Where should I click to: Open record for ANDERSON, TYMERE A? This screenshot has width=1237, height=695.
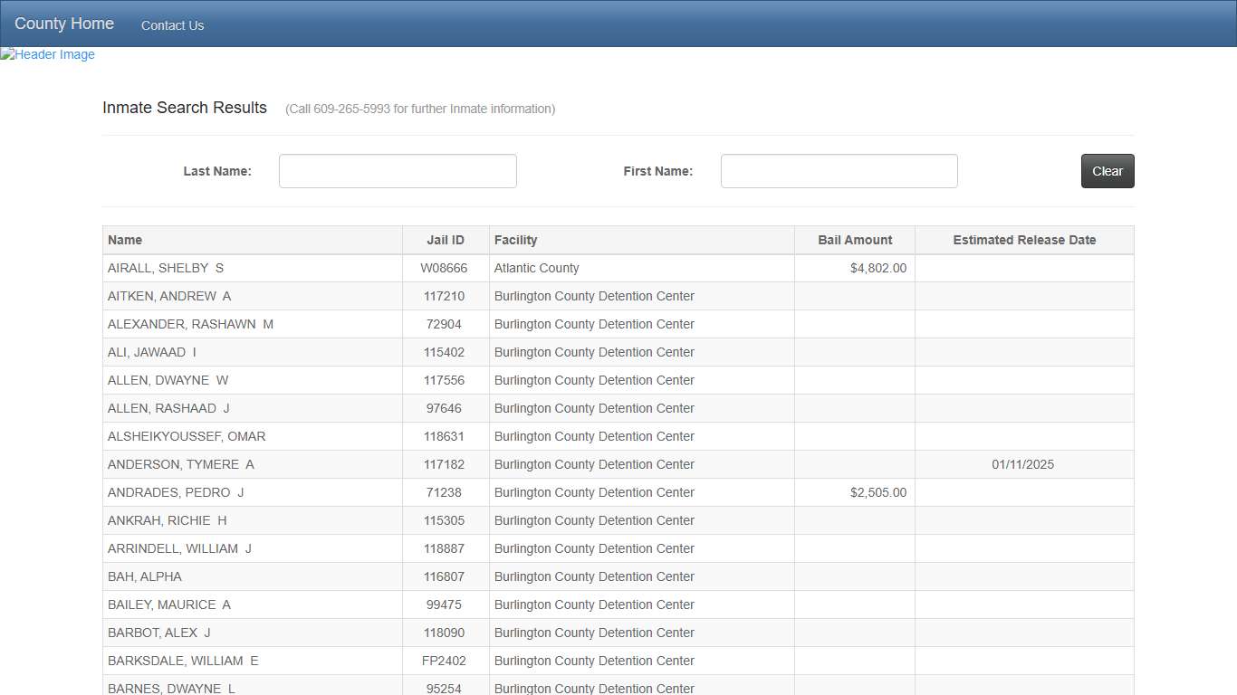coord(182,464)
